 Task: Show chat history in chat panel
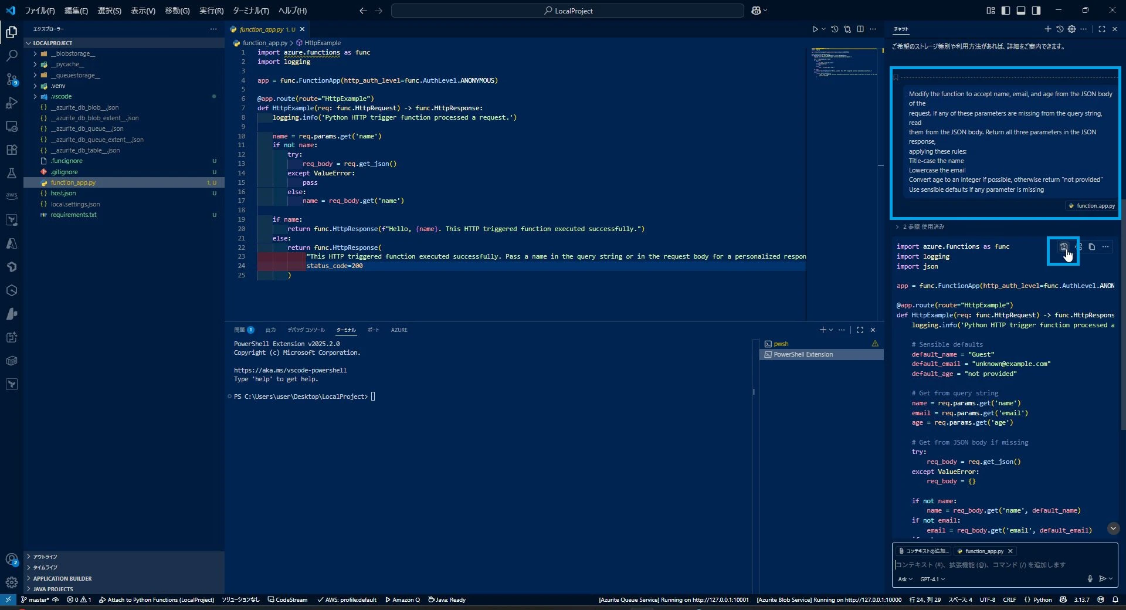coord(1060,29)
